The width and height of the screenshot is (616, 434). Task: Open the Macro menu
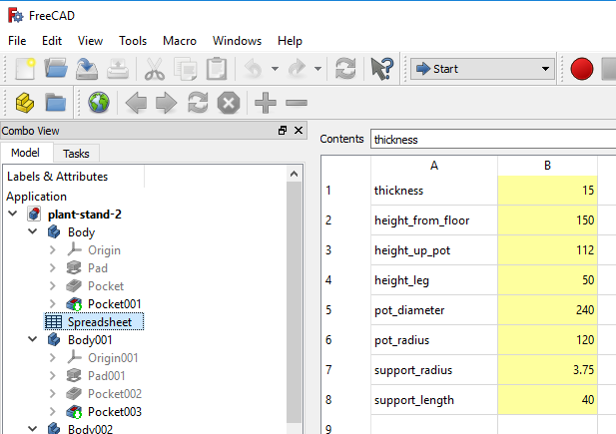(x=180, y=41)
